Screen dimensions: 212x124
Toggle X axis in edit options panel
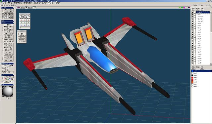tap(3, 65)
